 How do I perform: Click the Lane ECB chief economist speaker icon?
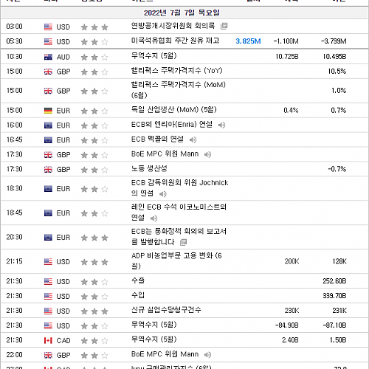[x=154, y=218]
